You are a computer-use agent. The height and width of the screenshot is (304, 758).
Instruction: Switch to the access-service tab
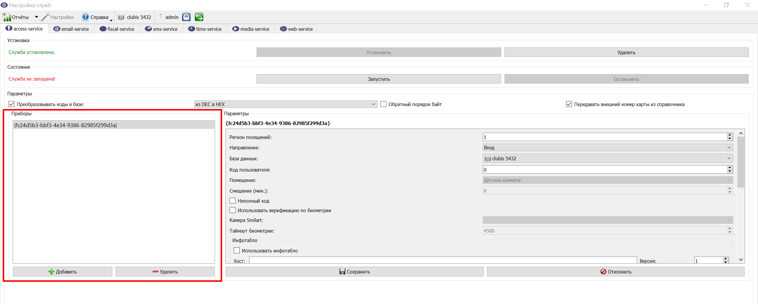click(x=25, y=29)
